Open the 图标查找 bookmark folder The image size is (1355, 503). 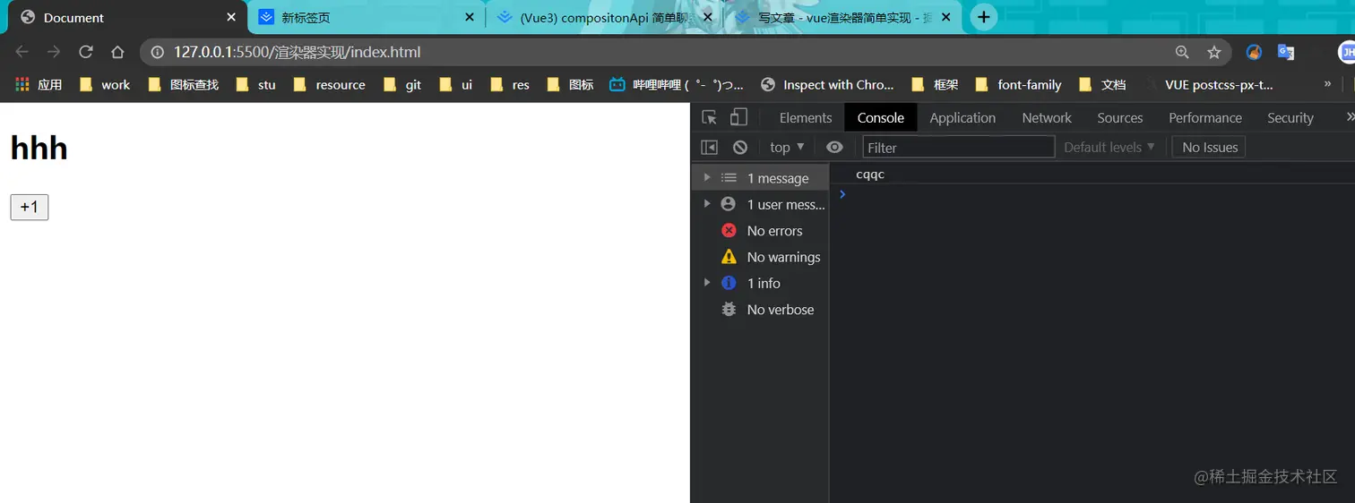point(184,84)
